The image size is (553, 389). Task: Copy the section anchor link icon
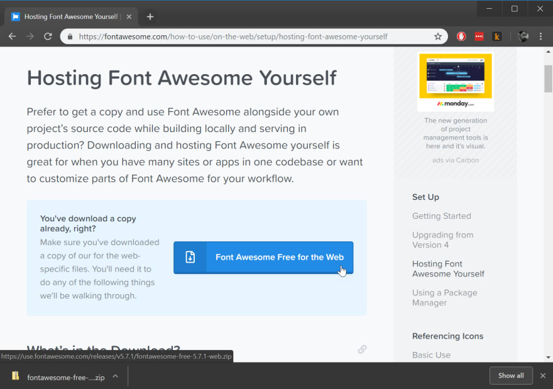point(362,349)
